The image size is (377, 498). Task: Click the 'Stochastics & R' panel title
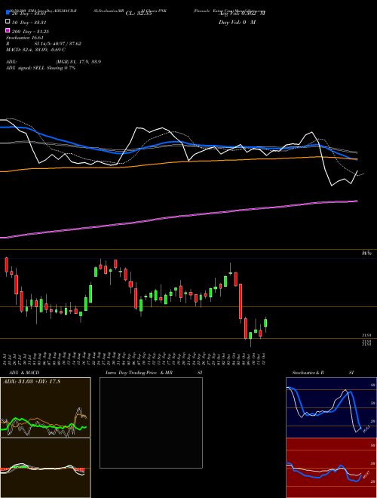point(308,373)
